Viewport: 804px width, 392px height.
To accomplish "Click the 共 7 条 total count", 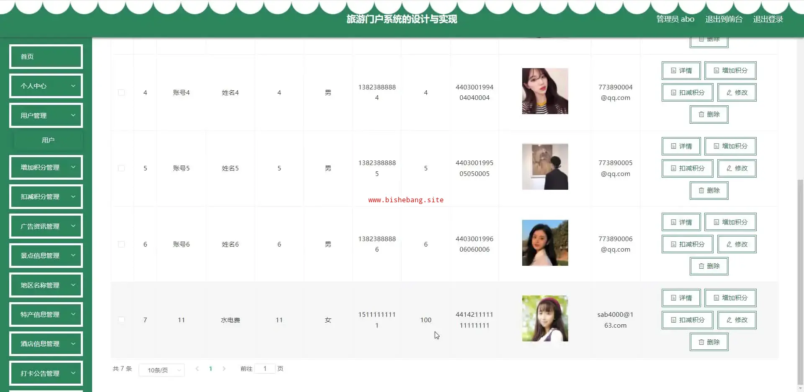I will [x=122, y=369].
